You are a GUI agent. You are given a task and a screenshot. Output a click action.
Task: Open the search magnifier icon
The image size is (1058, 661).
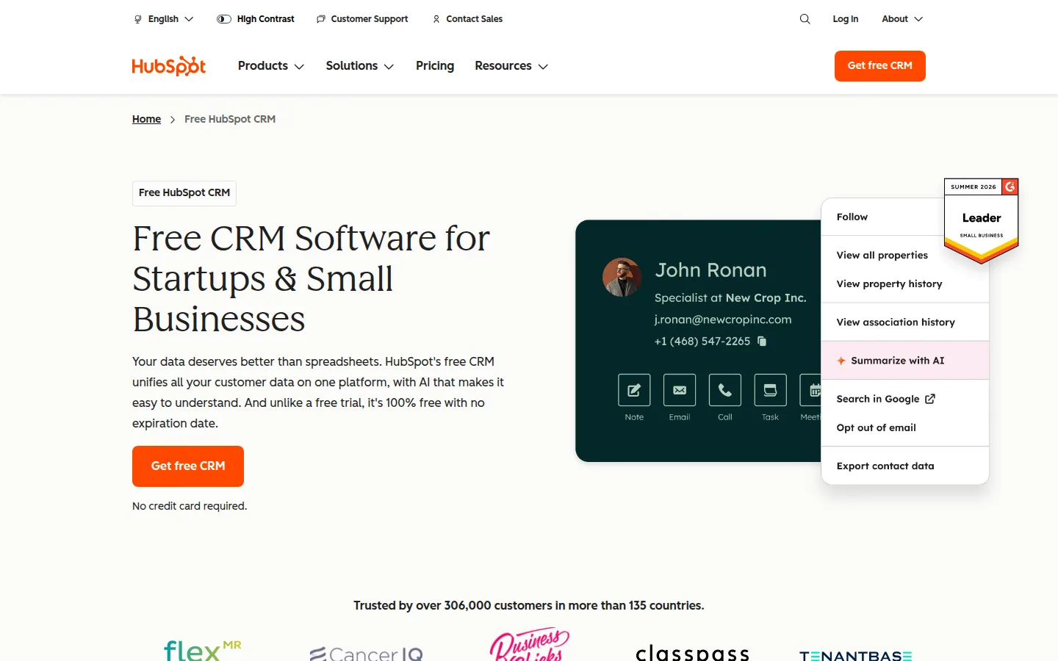tap(805, 19)
